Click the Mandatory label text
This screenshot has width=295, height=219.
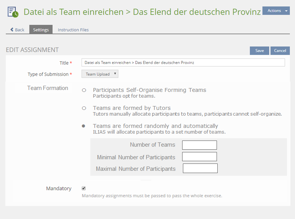click(x=59, y=188)
